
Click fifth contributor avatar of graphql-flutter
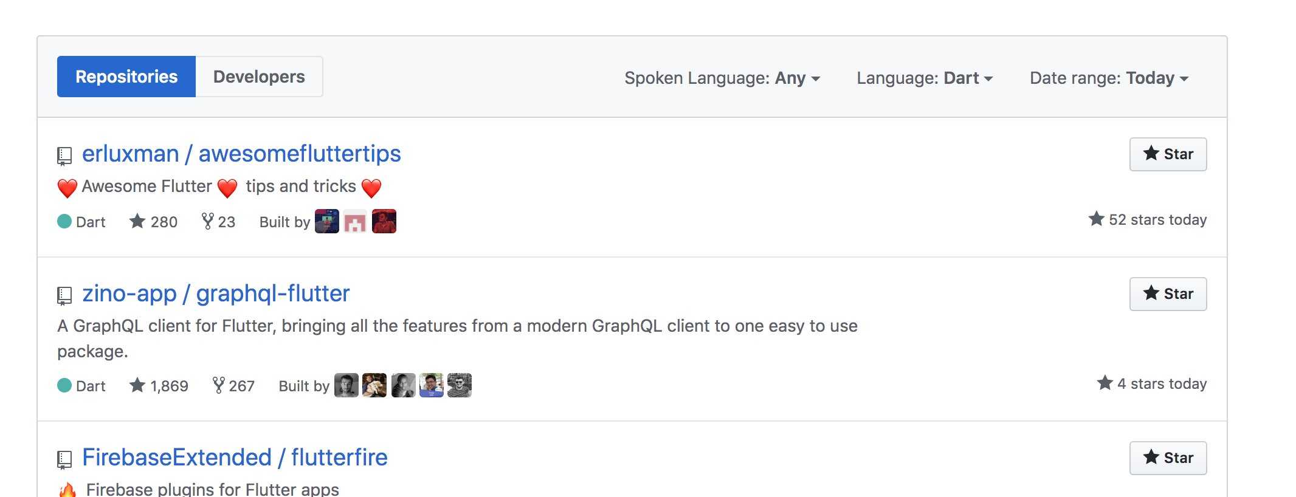pyautogui.click(x=460, y=385)
